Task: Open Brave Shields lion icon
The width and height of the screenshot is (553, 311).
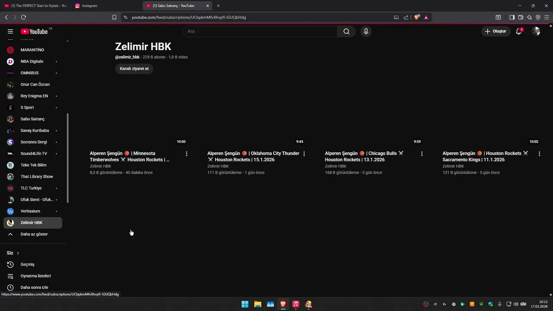Action: pyautogui.click(x=417, y=17)
